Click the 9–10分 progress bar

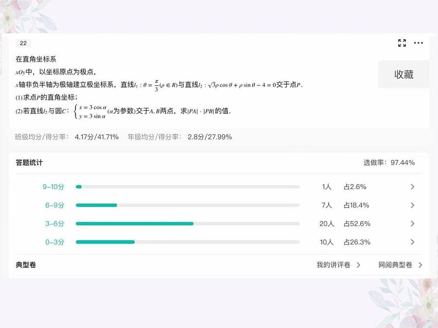pyautogui.click(x=188, y=187)
